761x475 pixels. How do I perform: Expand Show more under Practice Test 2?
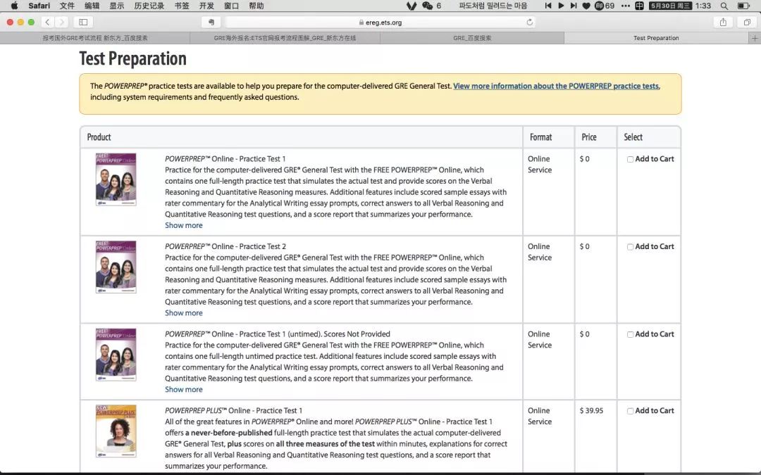click(x=183, y=313)
